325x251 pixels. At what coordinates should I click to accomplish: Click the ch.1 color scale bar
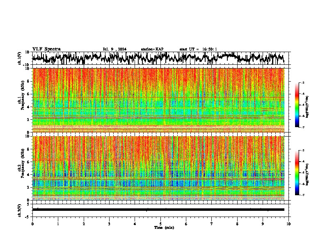click(297, 105)
